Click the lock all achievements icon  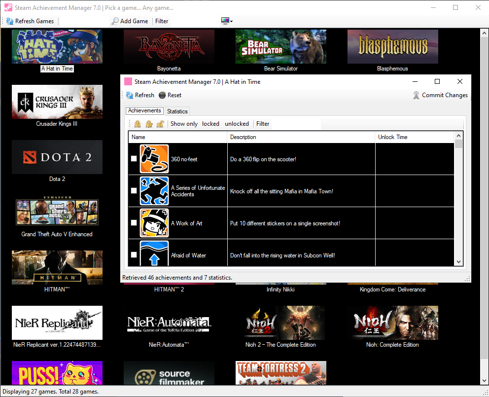(x=138, y=124)
